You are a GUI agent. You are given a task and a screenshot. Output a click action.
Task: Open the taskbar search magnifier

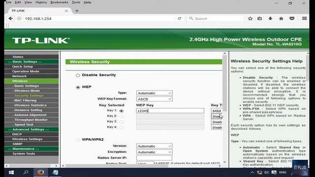[x=26, y=173]
